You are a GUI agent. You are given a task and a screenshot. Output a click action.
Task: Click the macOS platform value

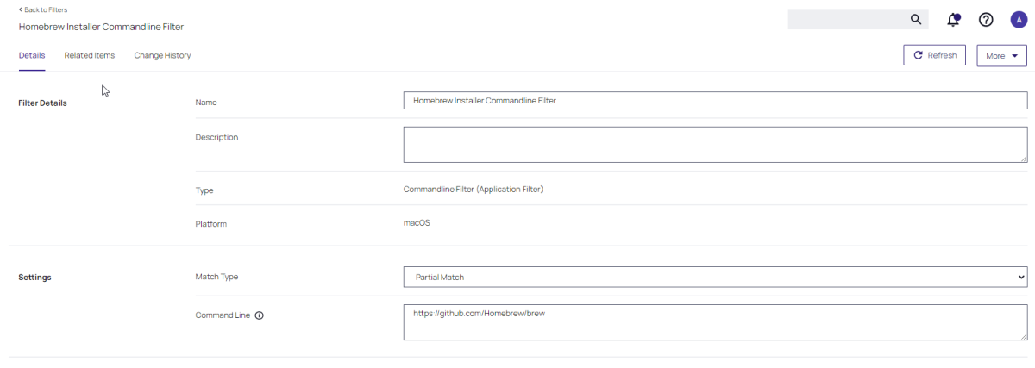(x=417, y=223)
